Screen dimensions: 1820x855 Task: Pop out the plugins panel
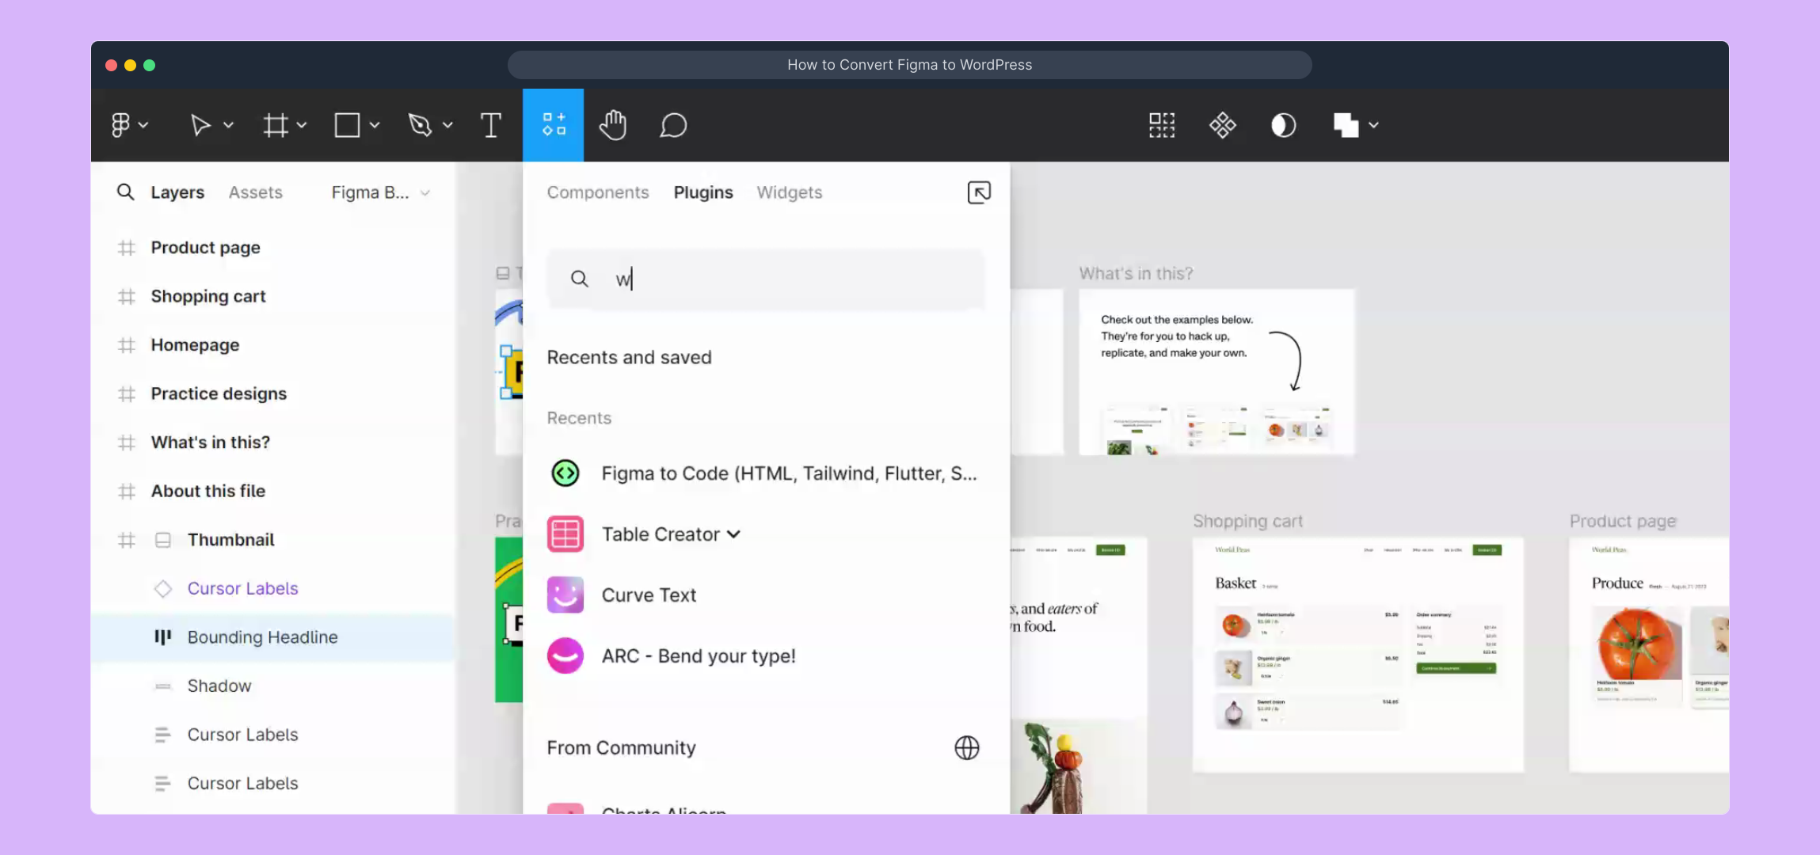pos(979,192)
